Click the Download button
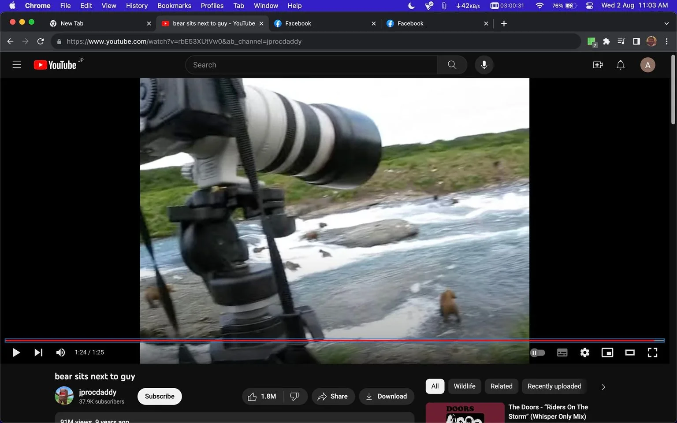The width and height of the screenshot is (677, 423). click(x=386, y=396)
